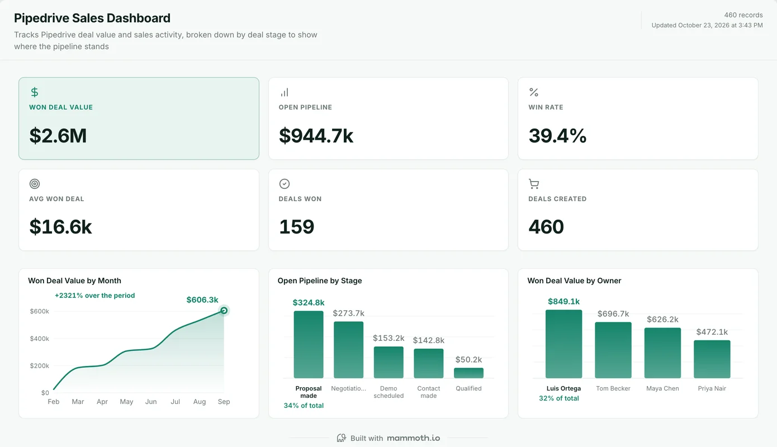This screenshot has width=777, height=447.
Task: Select the Win Rate 39.4% card
Action: [x=638, y=118]
